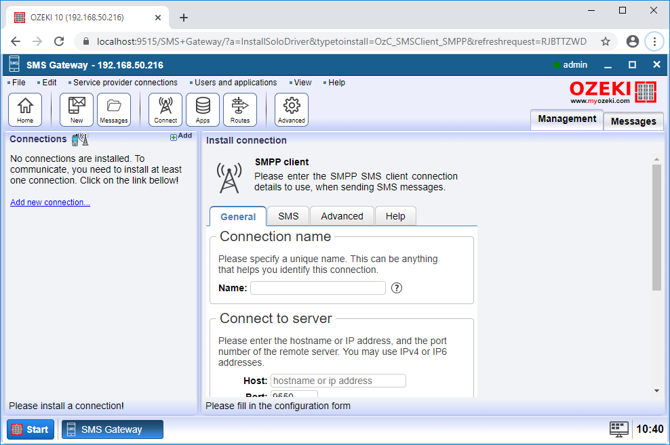The width and height of the screenshot is (670, 445).
Task: Switch to the SMS tab
Action: tap(288, 216)
